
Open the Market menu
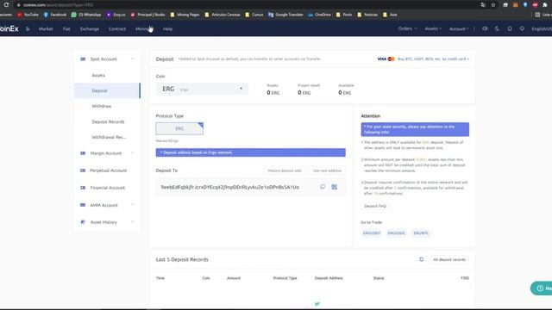(x=46, y=28)
